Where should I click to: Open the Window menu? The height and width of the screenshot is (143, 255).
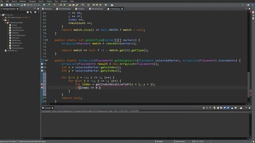click(64, 1)
